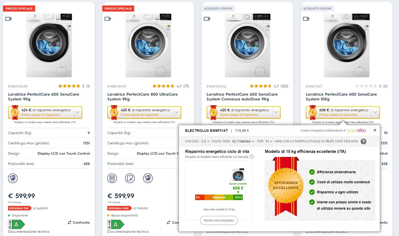The width and height of the screenshot is (399, 236).
Task: Click the green-red Risparmio savings scale bar
Action: coord(219,197)
